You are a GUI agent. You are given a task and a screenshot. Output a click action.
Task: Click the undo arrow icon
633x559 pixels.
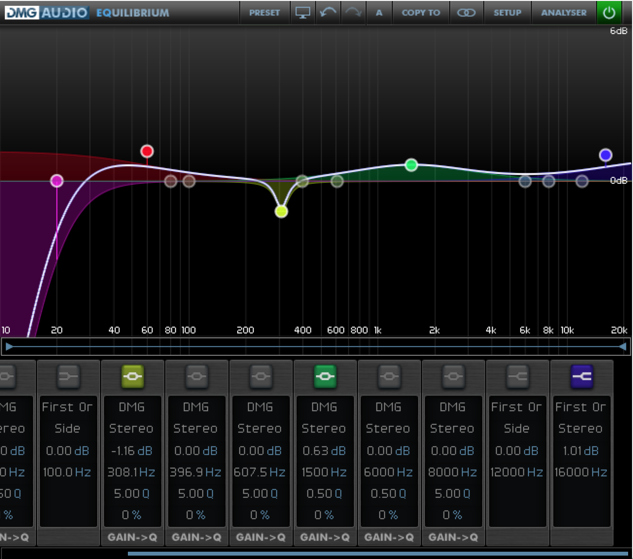[x=328, y=13]
